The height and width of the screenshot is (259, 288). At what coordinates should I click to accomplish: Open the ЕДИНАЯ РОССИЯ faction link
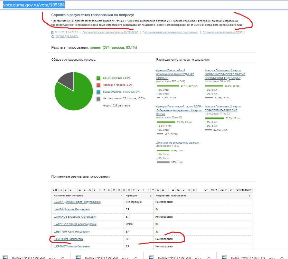pos(171,74)
